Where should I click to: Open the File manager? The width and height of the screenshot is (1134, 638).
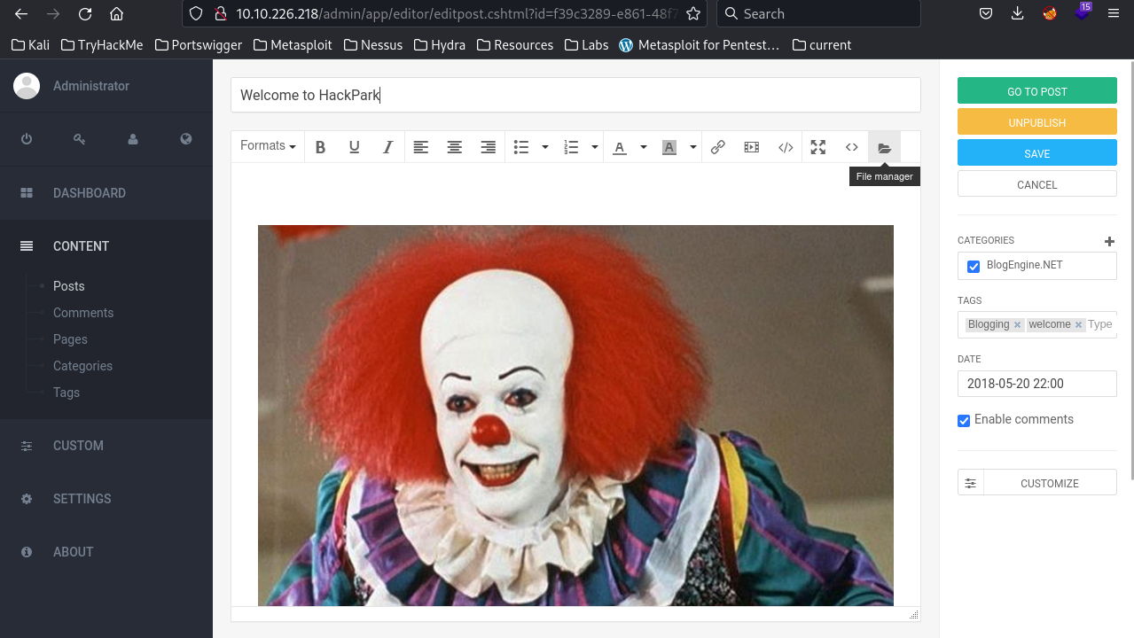[884, 147]
